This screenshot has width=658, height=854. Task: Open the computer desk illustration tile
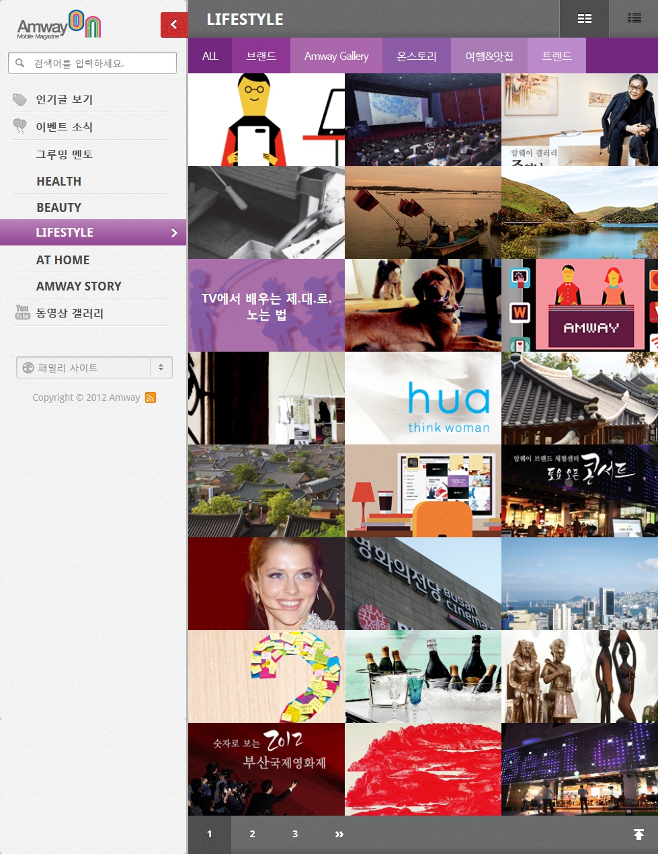423,491
